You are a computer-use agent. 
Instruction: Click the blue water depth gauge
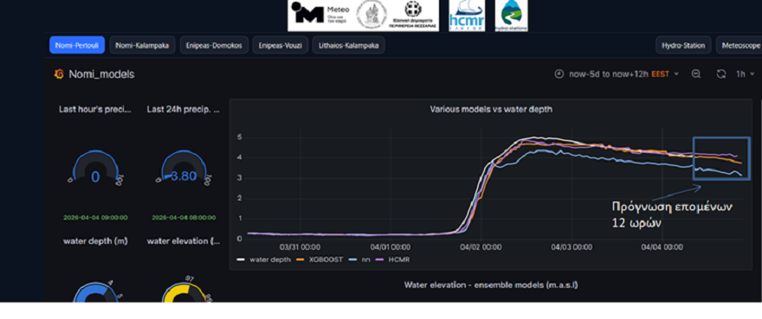(x=96, y=292)
